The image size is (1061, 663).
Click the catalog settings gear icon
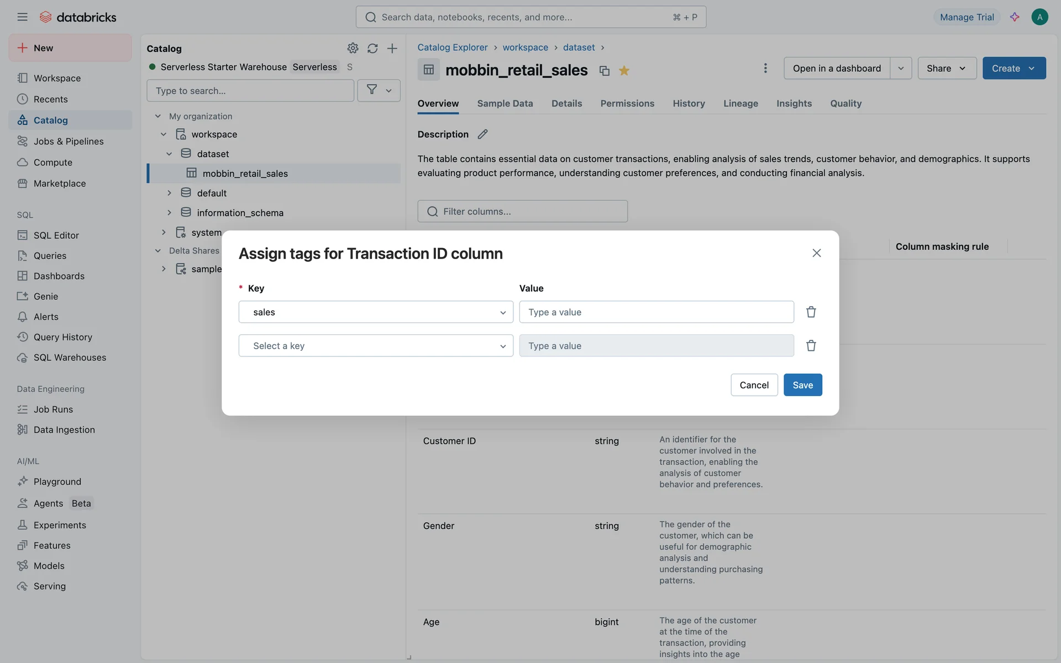(353, 48)
